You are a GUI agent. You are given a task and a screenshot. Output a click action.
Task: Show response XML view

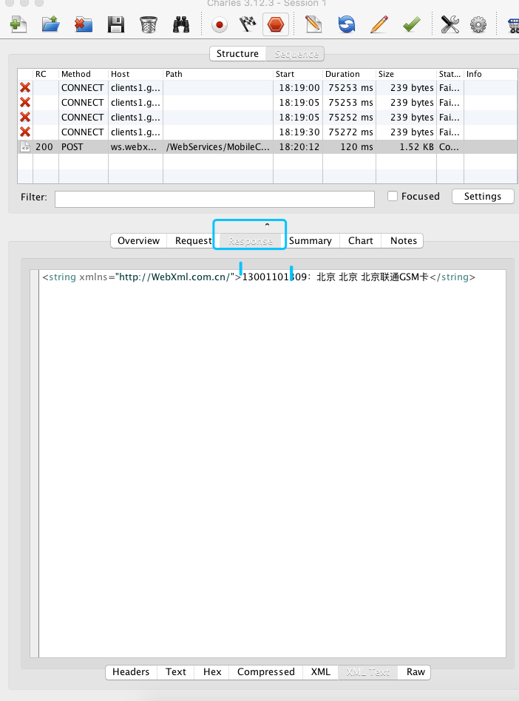[x=321, y=672]
